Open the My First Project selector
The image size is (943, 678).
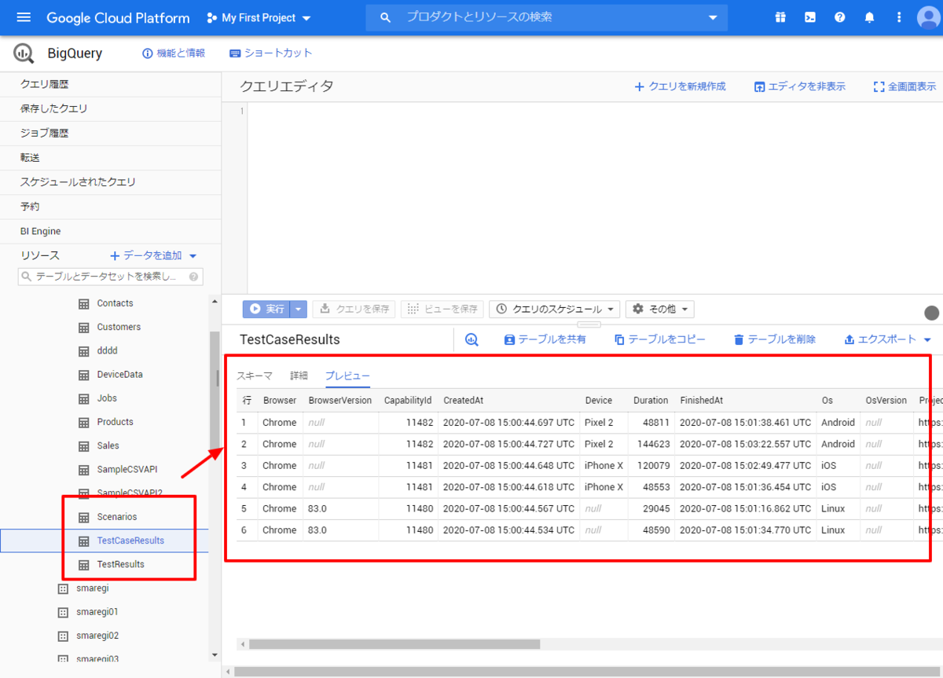coord(259,17)
